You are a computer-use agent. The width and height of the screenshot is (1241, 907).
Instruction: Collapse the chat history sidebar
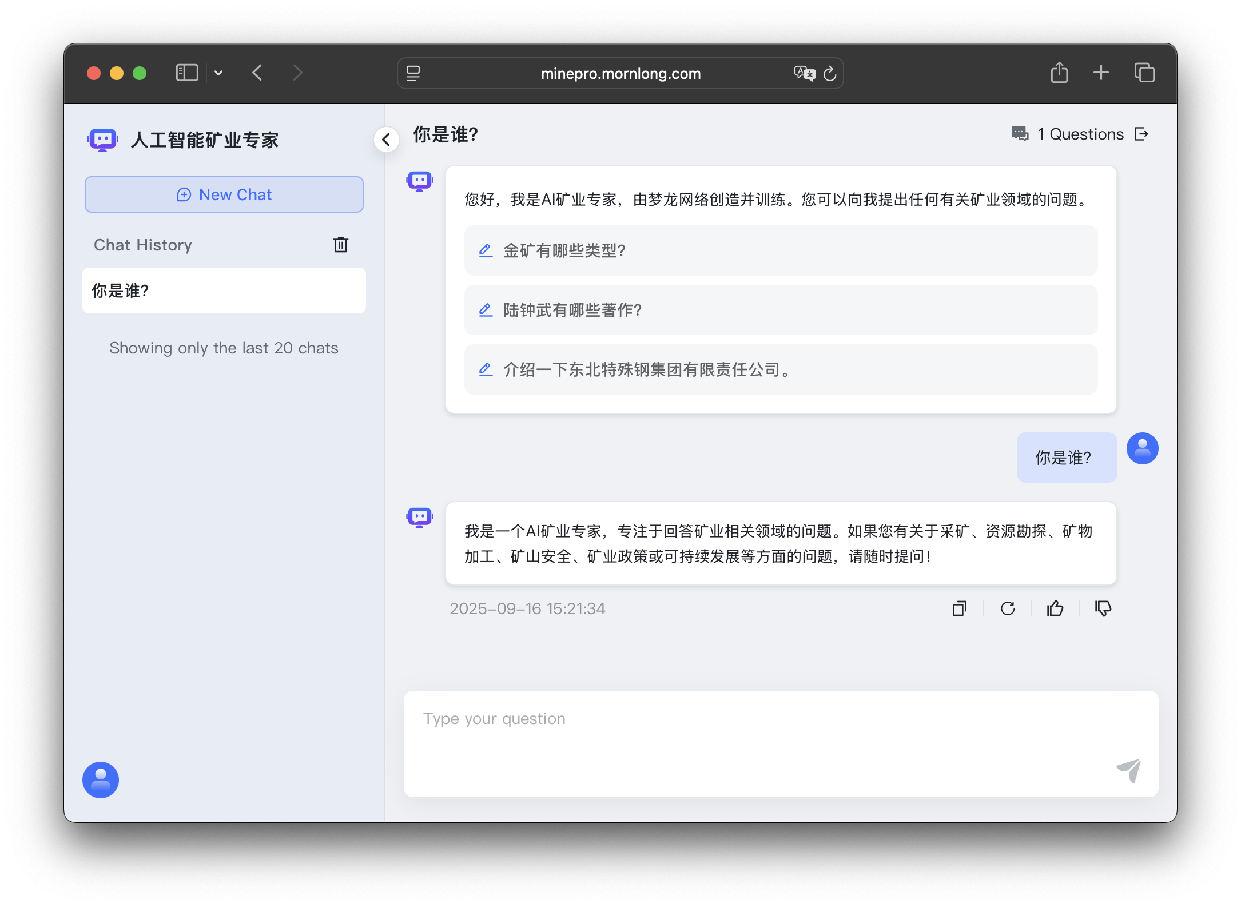point(386,140)
